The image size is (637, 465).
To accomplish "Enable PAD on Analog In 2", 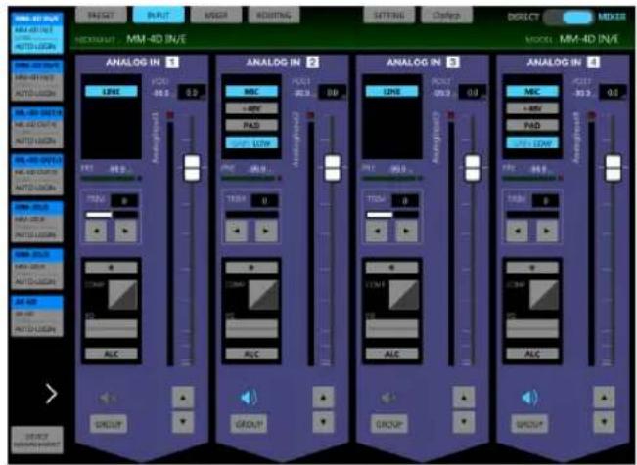I will click(251, 125).
